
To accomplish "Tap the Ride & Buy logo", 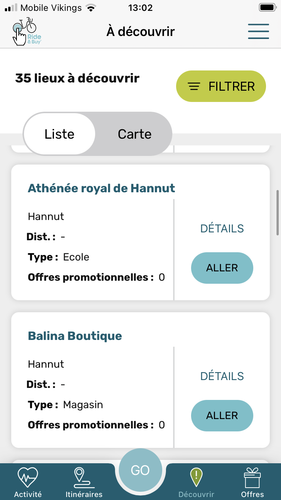I will tap(25, 32).
